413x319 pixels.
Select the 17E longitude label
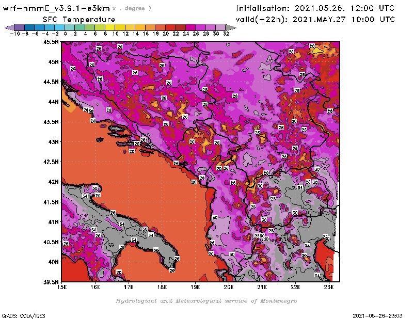[129, 287]
